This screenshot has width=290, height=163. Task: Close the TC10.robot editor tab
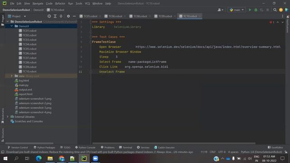pyautogui.click(x=199, y=16)
